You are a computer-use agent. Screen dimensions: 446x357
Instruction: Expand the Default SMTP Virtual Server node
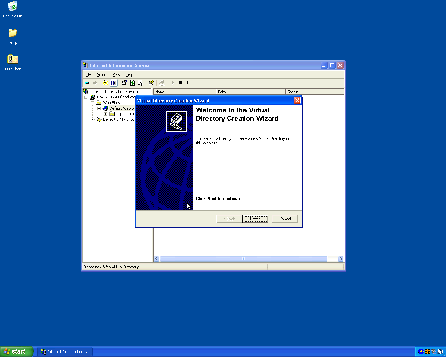click(93, 120)
